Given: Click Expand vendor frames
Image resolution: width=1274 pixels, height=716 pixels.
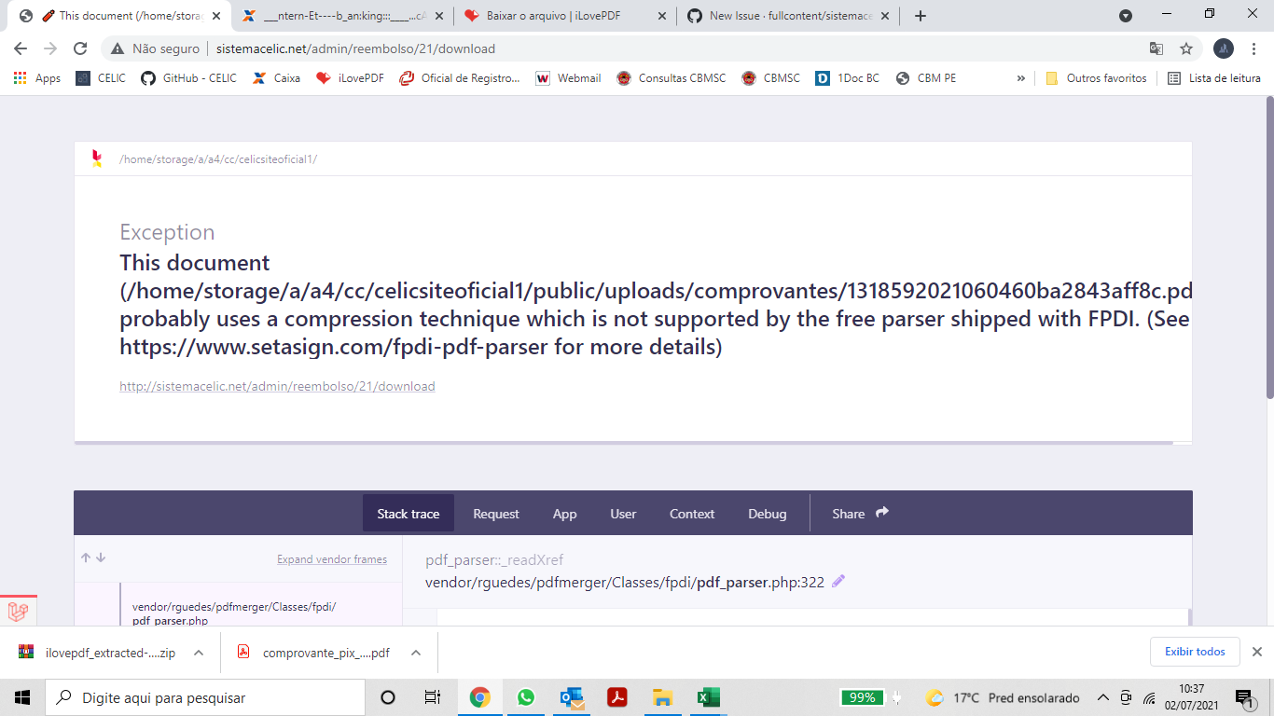Looking at the screenshot, I should 330,558.
